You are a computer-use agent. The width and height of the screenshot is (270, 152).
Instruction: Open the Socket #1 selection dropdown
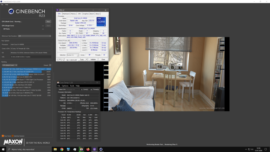pos(73,55)
